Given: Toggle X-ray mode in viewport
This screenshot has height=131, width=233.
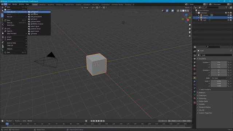Looking at the screenshot, I should pos(178,11).
